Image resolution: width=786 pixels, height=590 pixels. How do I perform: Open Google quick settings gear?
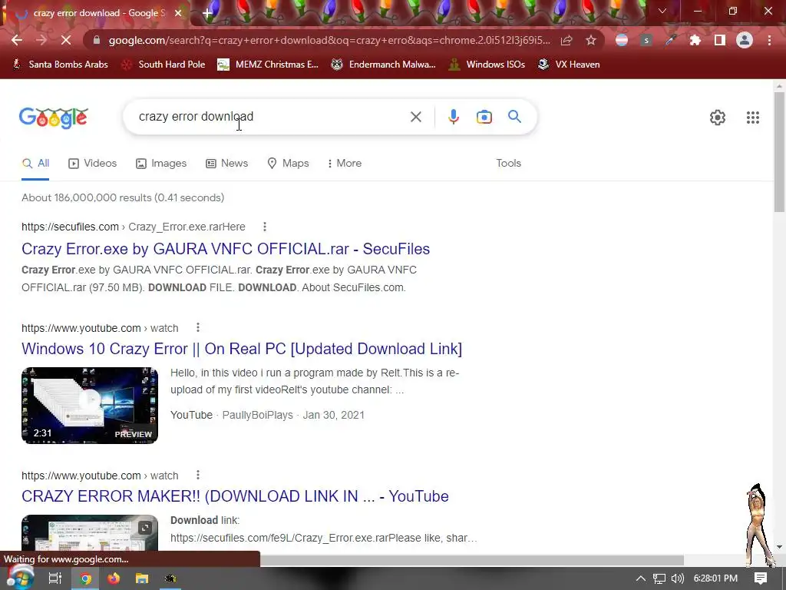(718, 118)
